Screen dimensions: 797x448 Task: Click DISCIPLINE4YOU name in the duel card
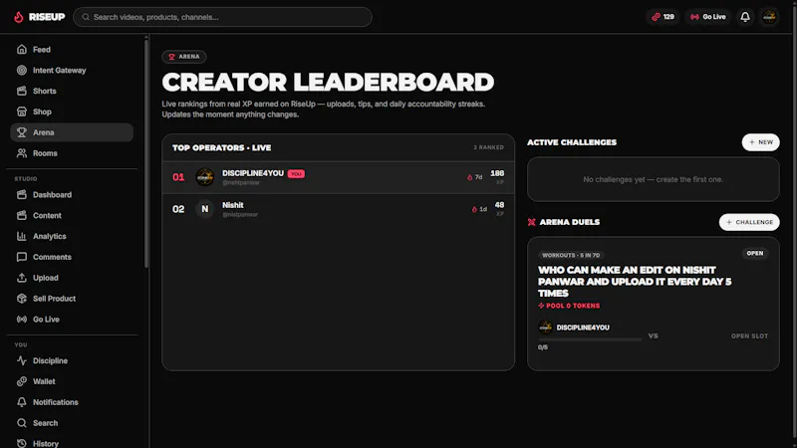(583, 328)
